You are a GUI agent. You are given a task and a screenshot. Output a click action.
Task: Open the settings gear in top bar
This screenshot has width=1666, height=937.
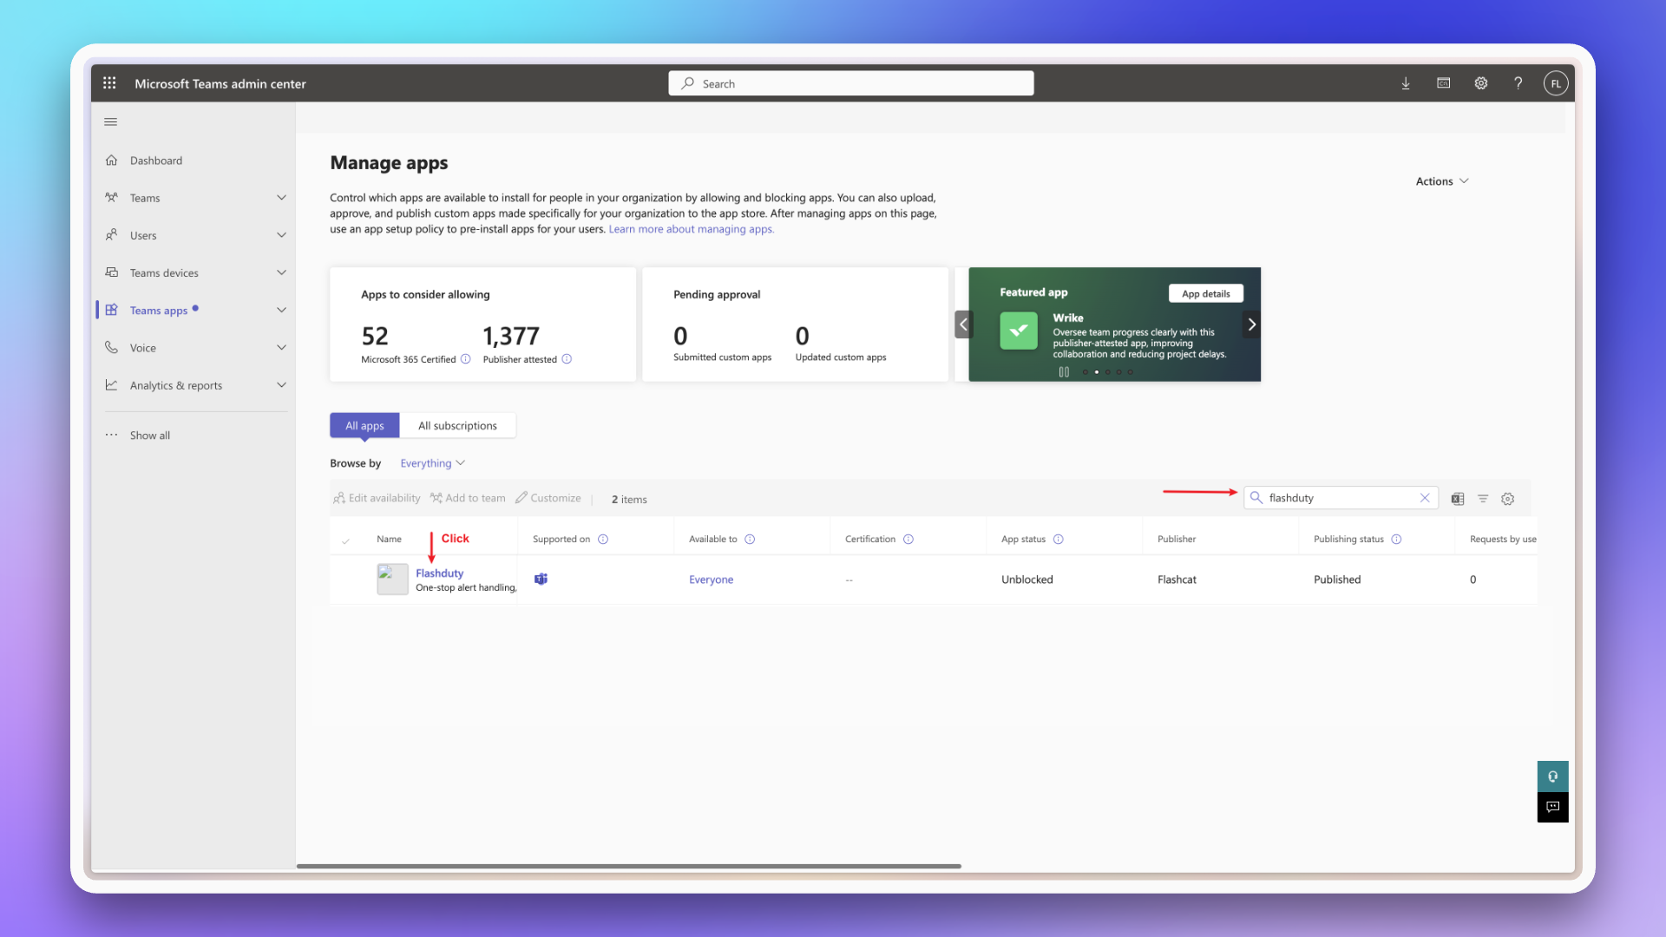coord(1481,83)
